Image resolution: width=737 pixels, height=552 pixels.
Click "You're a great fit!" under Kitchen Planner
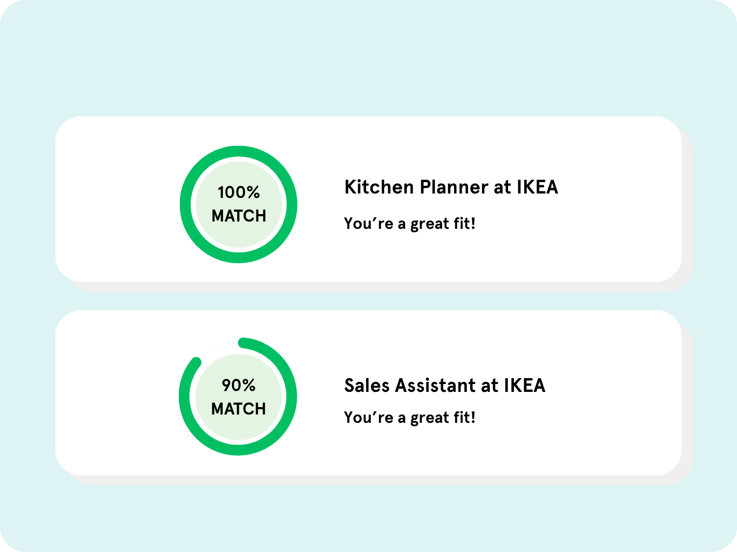410,224
